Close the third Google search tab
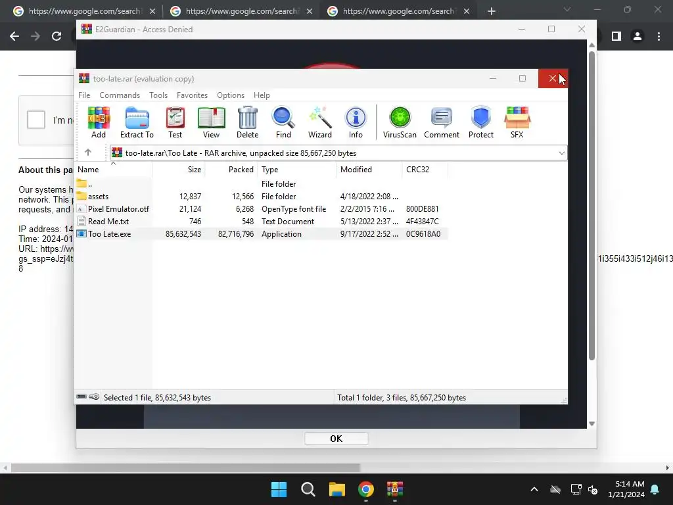This screenshot has width=673, height=505. pos(467,11)
